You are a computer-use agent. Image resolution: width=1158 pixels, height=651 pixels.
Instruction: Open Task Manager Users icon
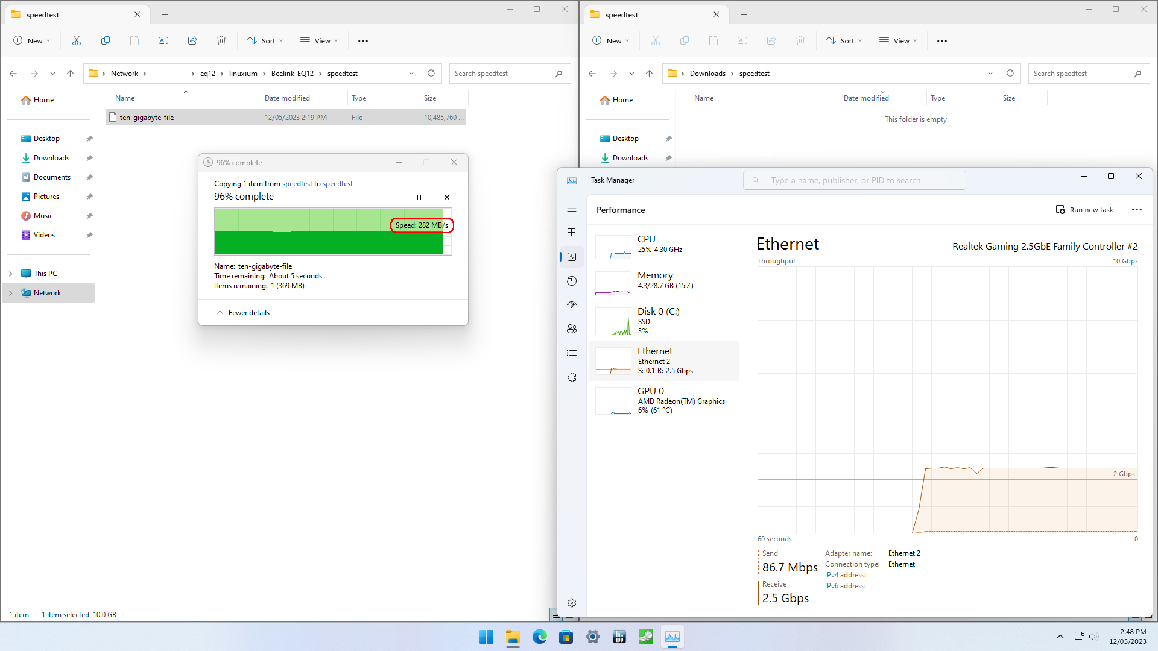(x=572, y=329)
